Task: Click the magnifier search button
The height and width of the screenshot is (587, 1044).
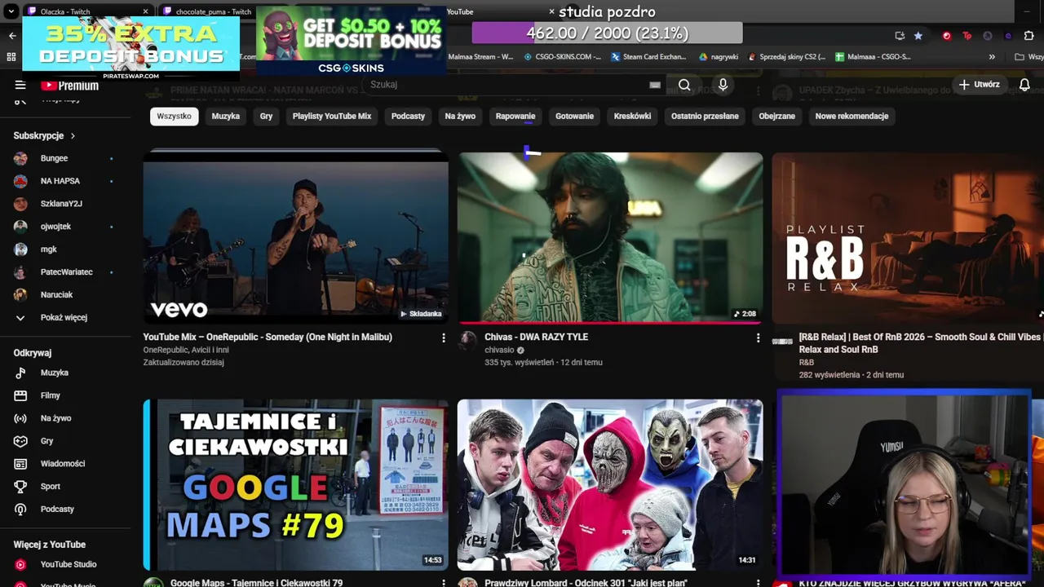Action: point(684,85)
